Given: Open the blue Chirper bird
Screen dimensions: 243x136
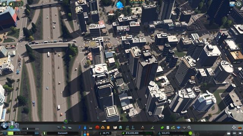Looking at the screenshot, I should pos(120,5).
